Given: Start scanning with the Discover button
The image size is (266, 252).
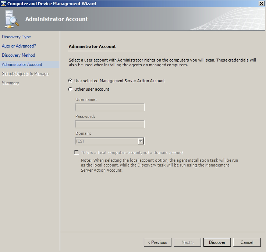Looking at the screenshot, I should (217, 242).
